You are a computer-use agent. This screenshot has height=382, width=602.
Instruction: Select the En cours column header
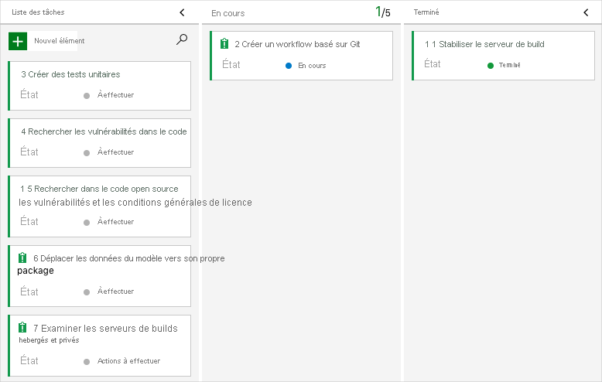227,13
